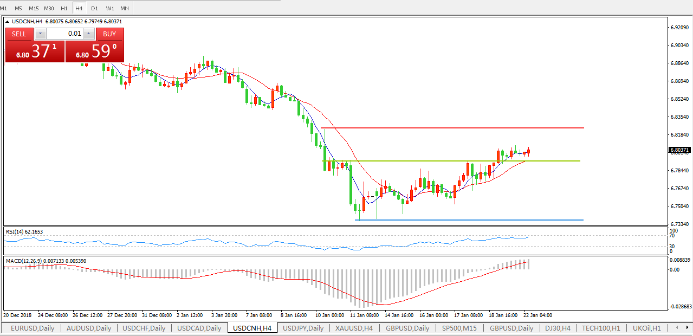Viewport: 693px width, 336px height.
Task: Increase trade volume with up arrow
Action: pyautogui.click(x=89, y=34)
